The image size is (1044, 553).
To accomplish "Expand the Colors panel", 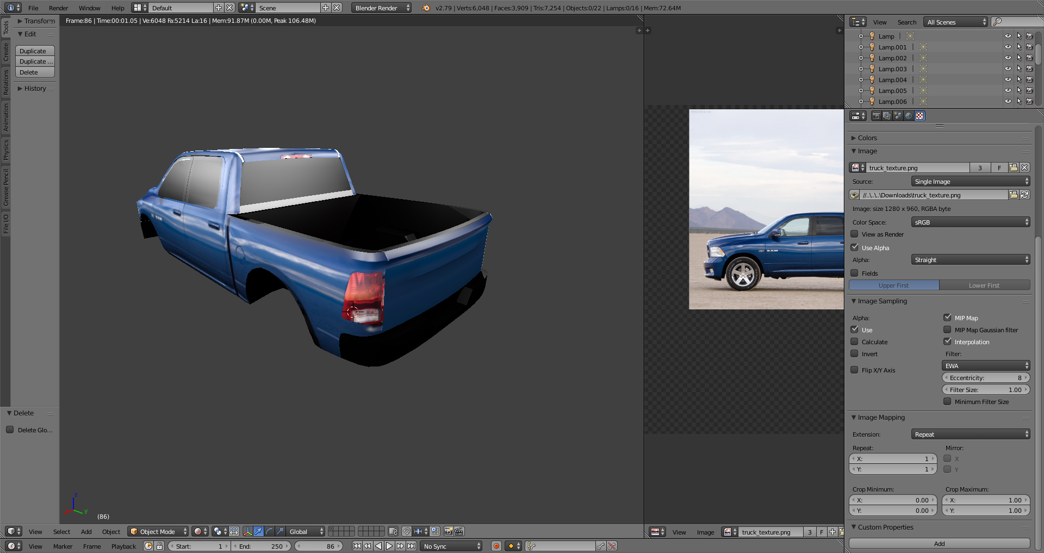I will pos(867,138).
